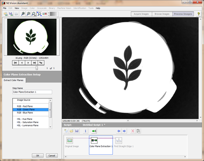This screenshot has height=161, width=204.
Task: Click the New Script icon
Action: (x=66, y=131)
